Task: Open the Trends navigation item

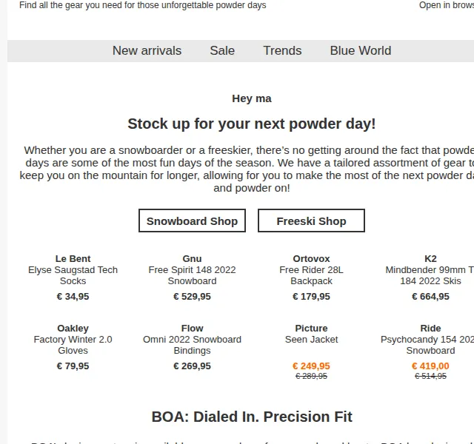Action: tap(282, 51)
